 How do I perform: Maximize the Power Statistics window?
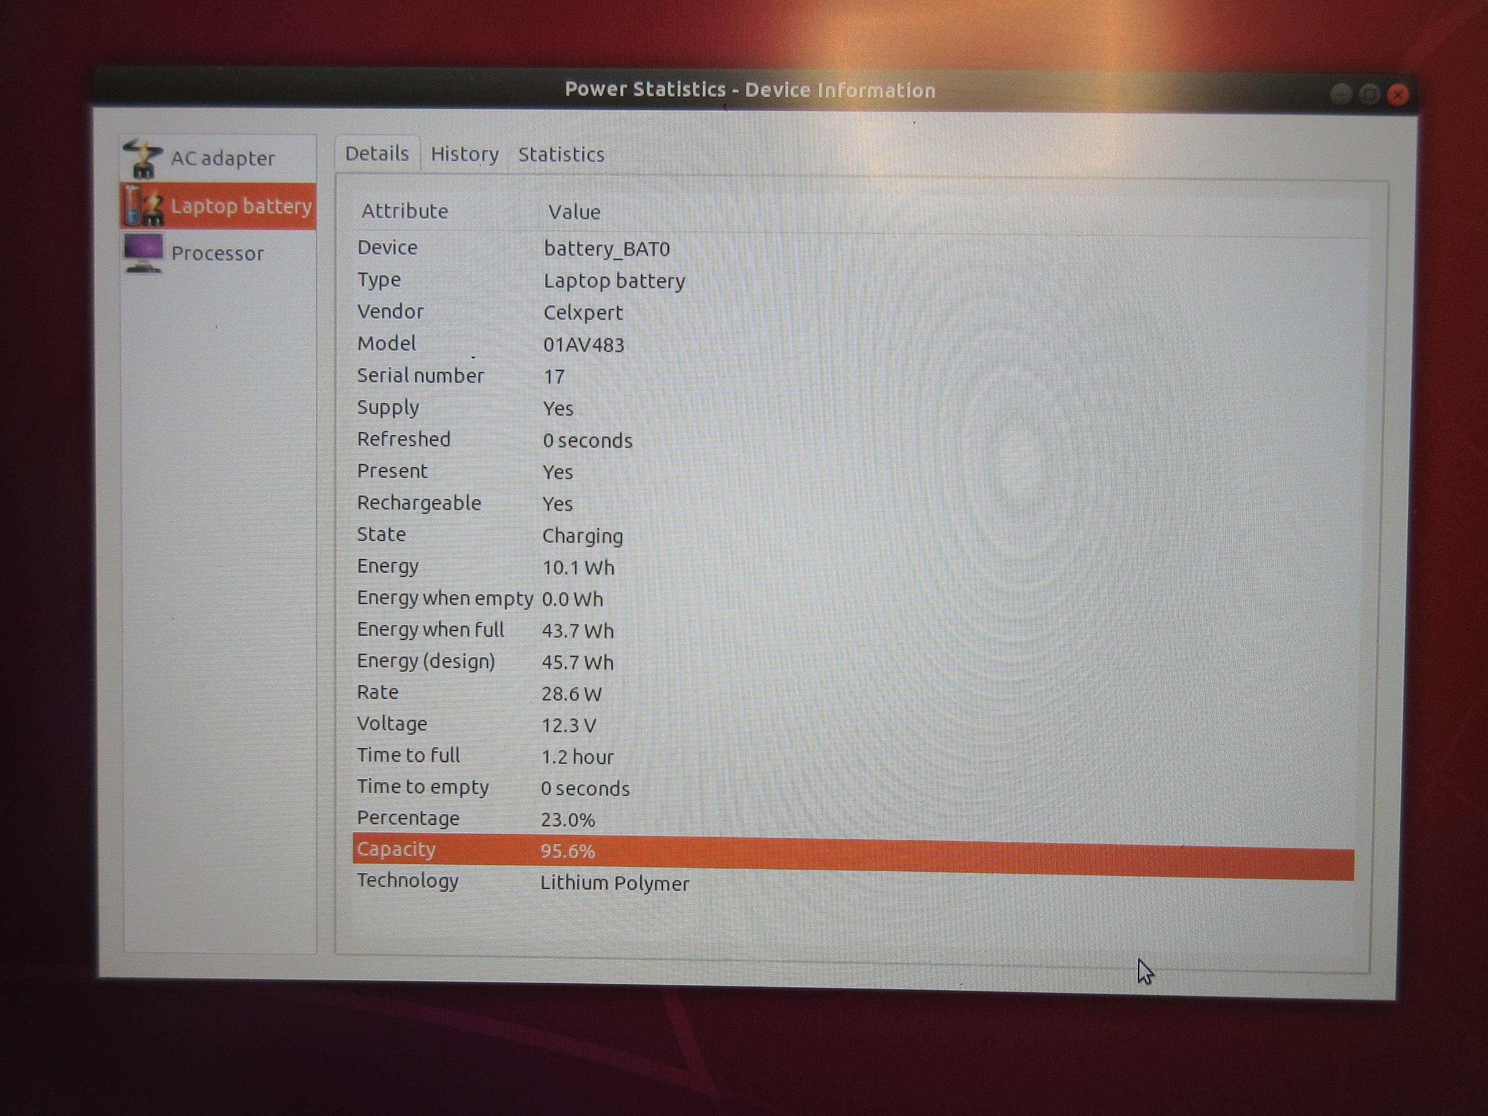[1369, 94]
